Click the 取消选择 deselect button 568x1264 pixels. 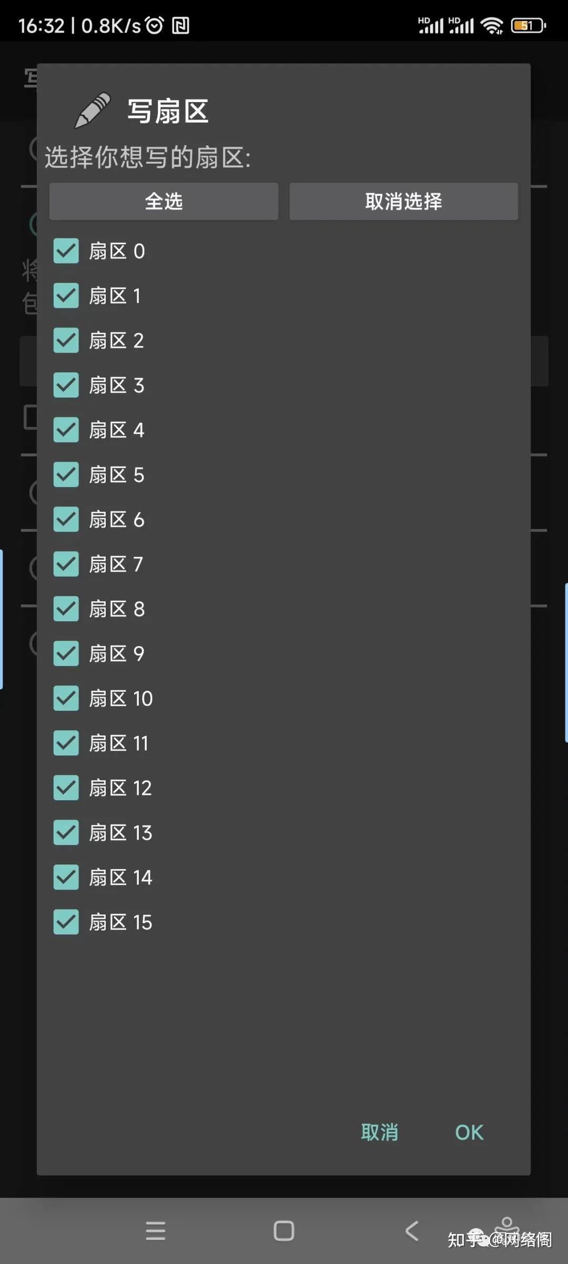(403, 201)
